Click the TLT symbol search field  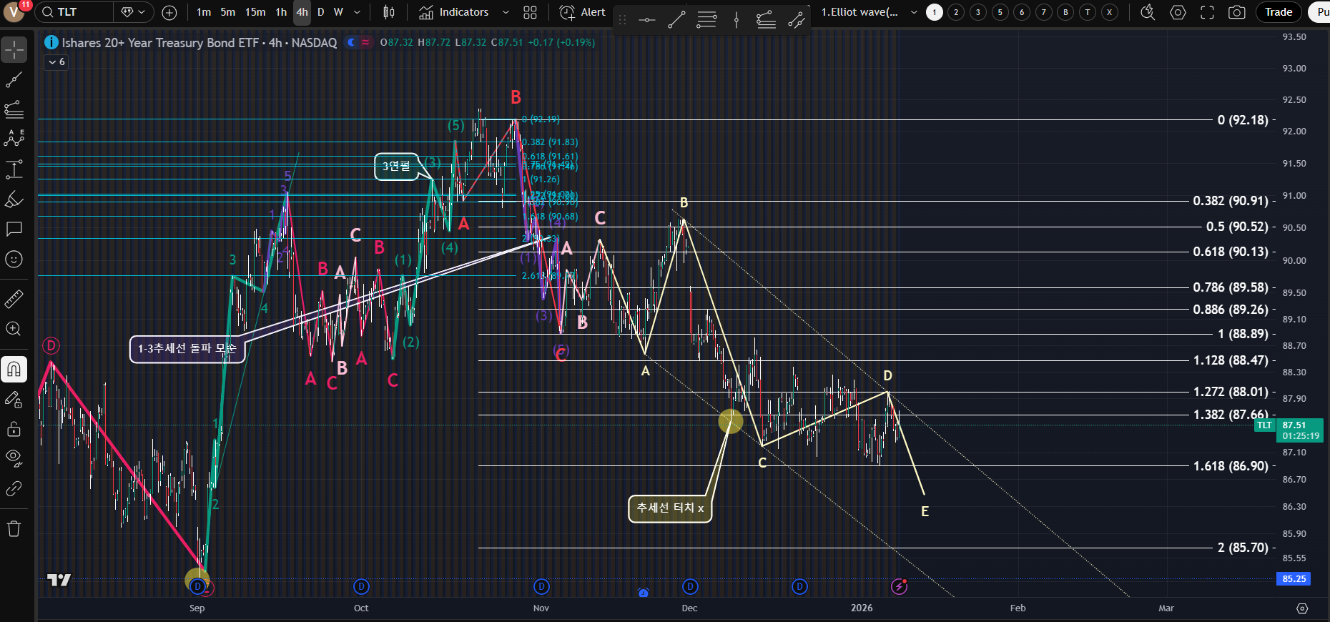coord(75,12)
